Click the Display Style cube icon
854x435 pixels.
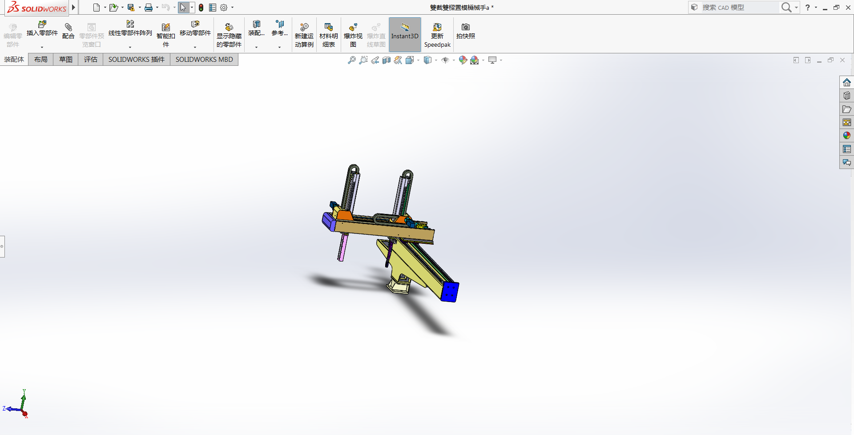tap(427, 60)
